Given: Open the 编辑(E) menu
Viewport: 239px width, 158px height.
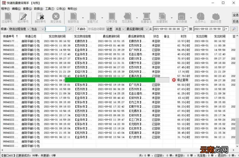Looking at the screenshot, I should tap(16, 9).
